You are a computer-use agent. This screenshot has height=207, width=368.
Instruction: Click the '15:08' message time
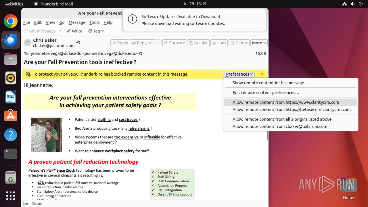point(260,53)
